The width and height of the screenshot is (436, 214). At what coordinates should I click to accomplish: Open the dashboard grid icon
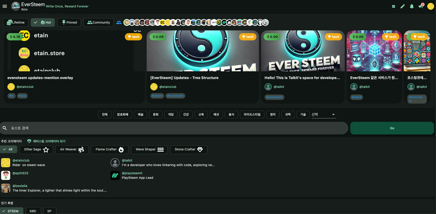(394, 6)
